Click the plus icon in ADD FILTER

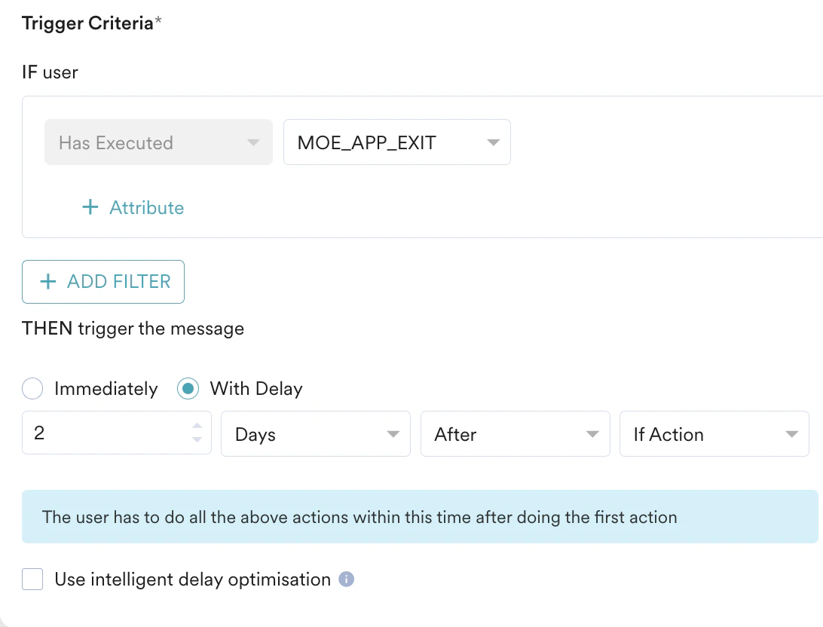(x=48, y=282)
